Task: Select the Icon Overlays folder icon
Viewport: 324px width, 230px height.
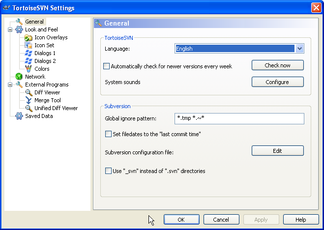Action: tap(29, 37)
